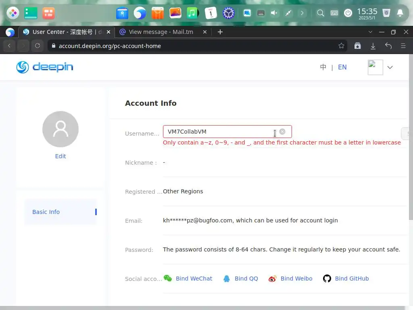The width and height of the screenshot is (413, 310).
Task: Click the grey profile avatar picture
Action: (60, 129)
